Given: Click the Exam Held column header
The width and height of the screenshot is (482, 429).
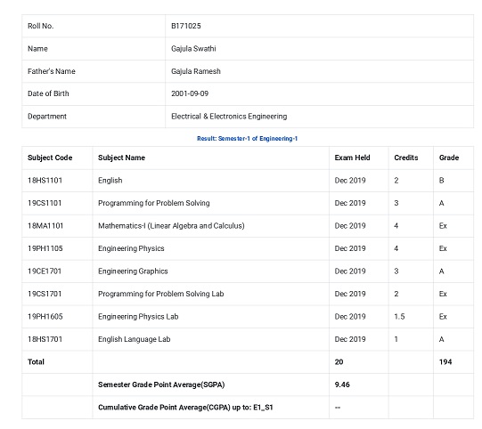Looking at the screenshot, I should coord(352,158).
